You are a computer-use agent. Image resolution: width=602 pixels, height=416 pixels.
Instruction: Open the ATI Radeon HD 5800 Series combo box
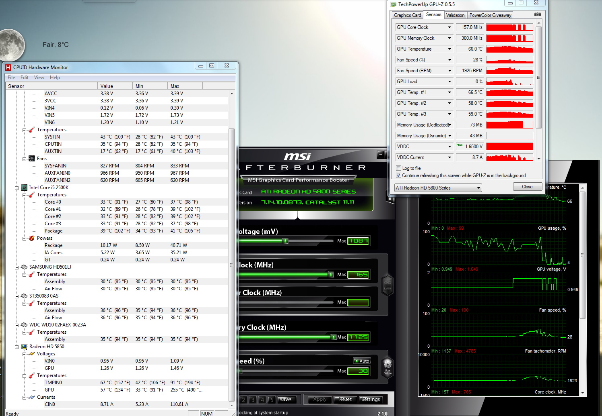pyautogui.click(x=437, y=188)
